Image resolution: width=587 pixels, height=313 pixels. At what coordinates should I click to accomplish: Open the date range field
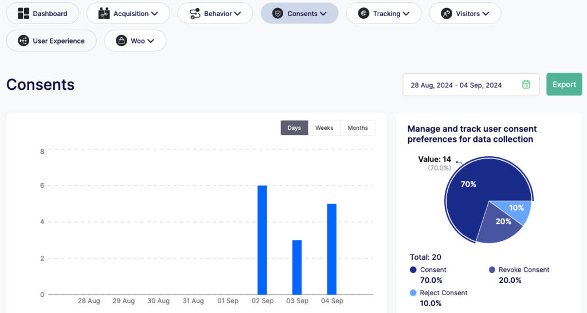pyautogui.click(x=471, y=85)
